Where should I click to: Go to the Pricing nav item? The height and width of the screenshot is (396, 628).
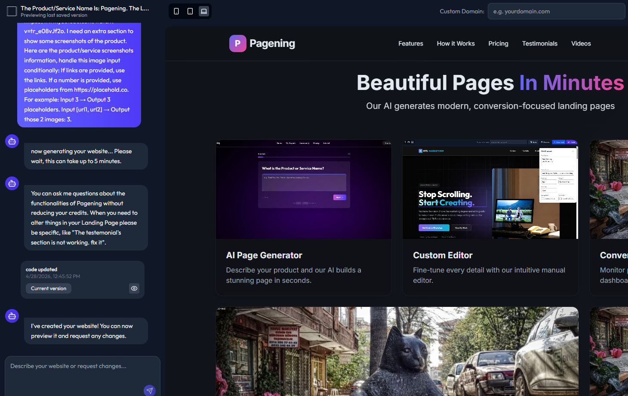[x=499, y=43]
